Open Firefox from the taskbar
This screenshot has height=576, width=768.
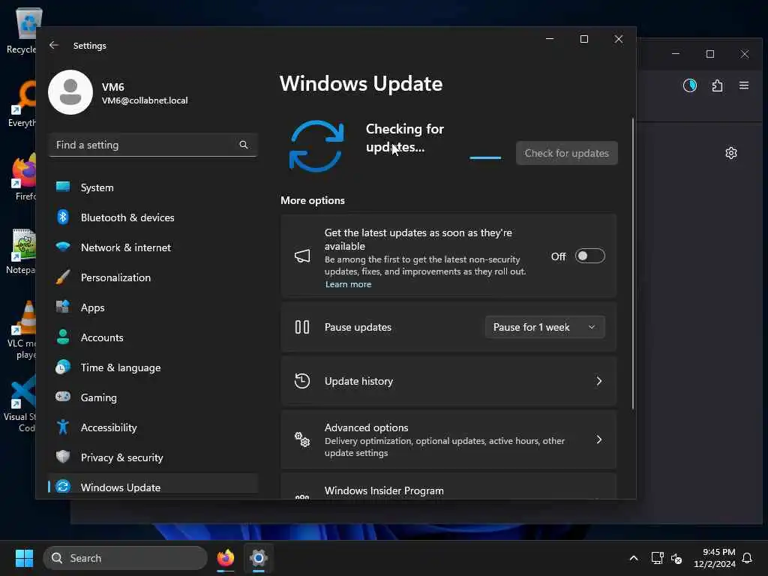click(226, 558)
